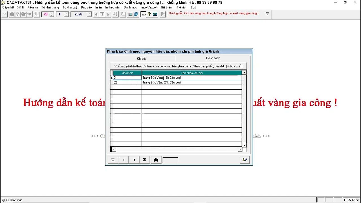Click the document-stack icon after A-Z sort
Viewport: 361px width, 203px height.
tap(123, 14)
